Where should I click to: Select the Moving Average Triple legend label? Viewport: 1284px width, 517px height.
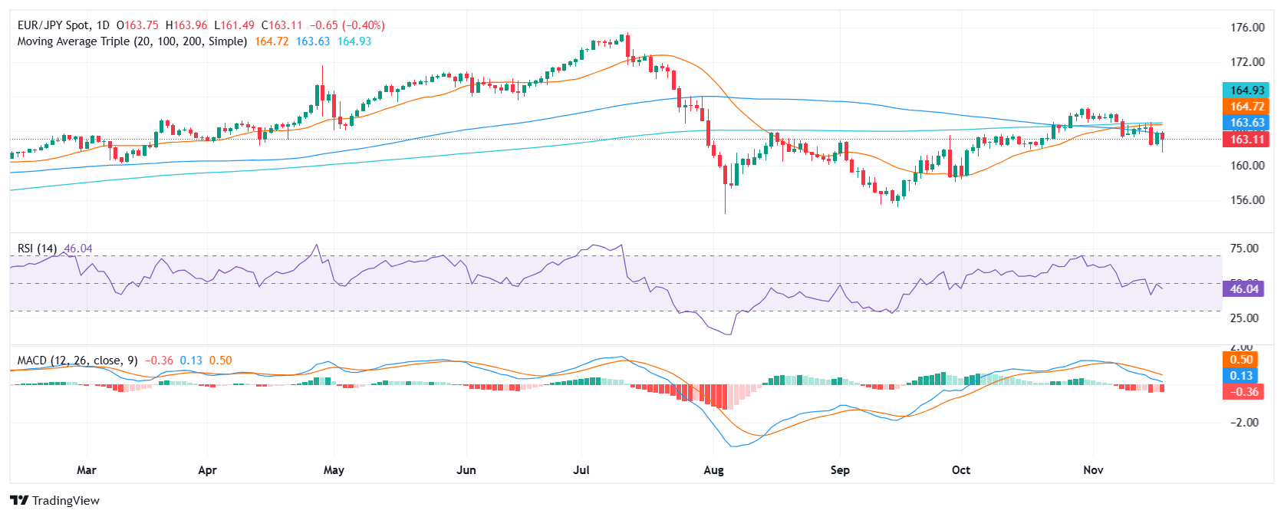[x=132, y=41]
